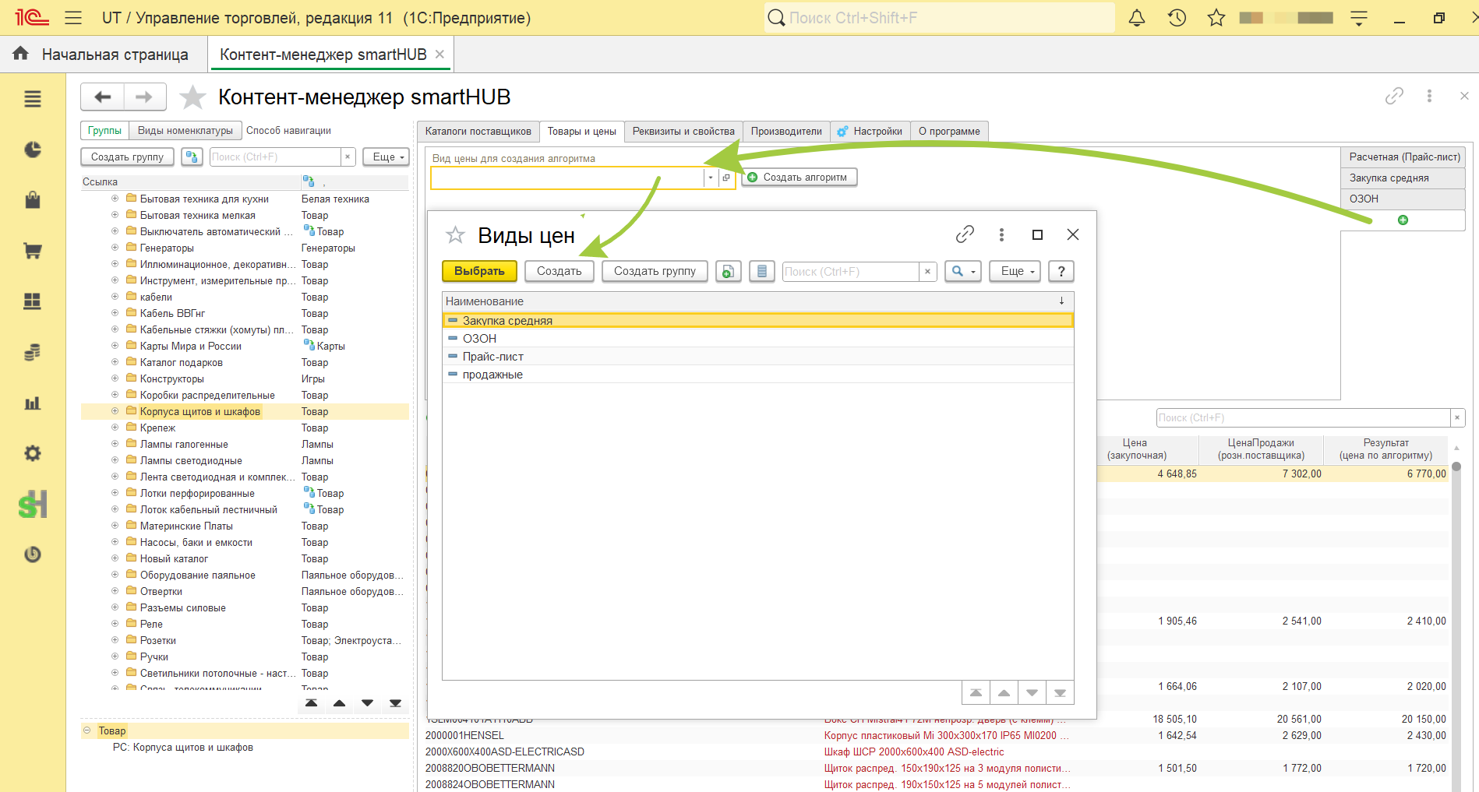
Task: Click green plus below ОЗОН price type
Action: (1403, 220)
